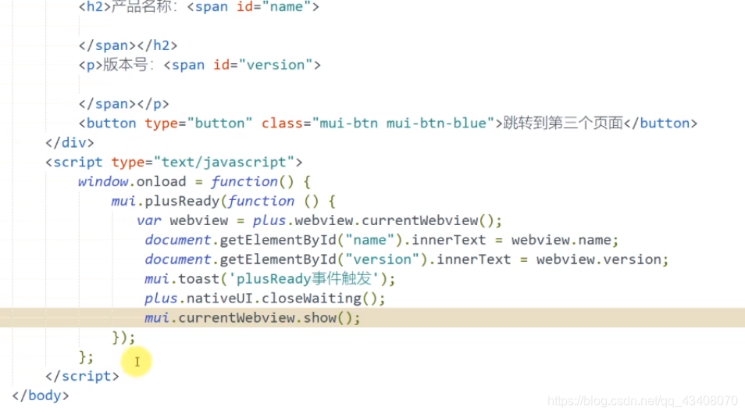Click the closing </div> tag
This screenshot has height=415, width=745.
pos(70,142)
